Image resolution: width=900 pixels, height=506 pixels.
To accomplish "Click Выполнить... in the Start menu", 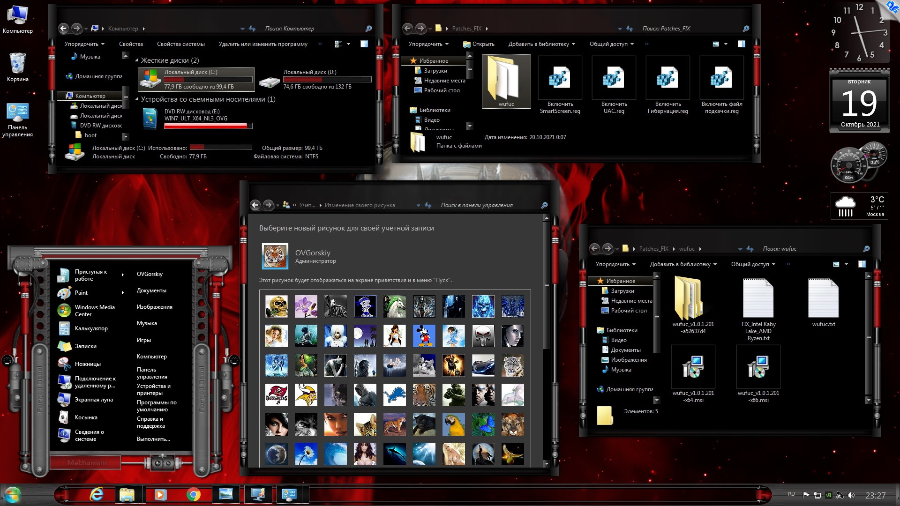I will pyautogui.click(x=153, y=439).
